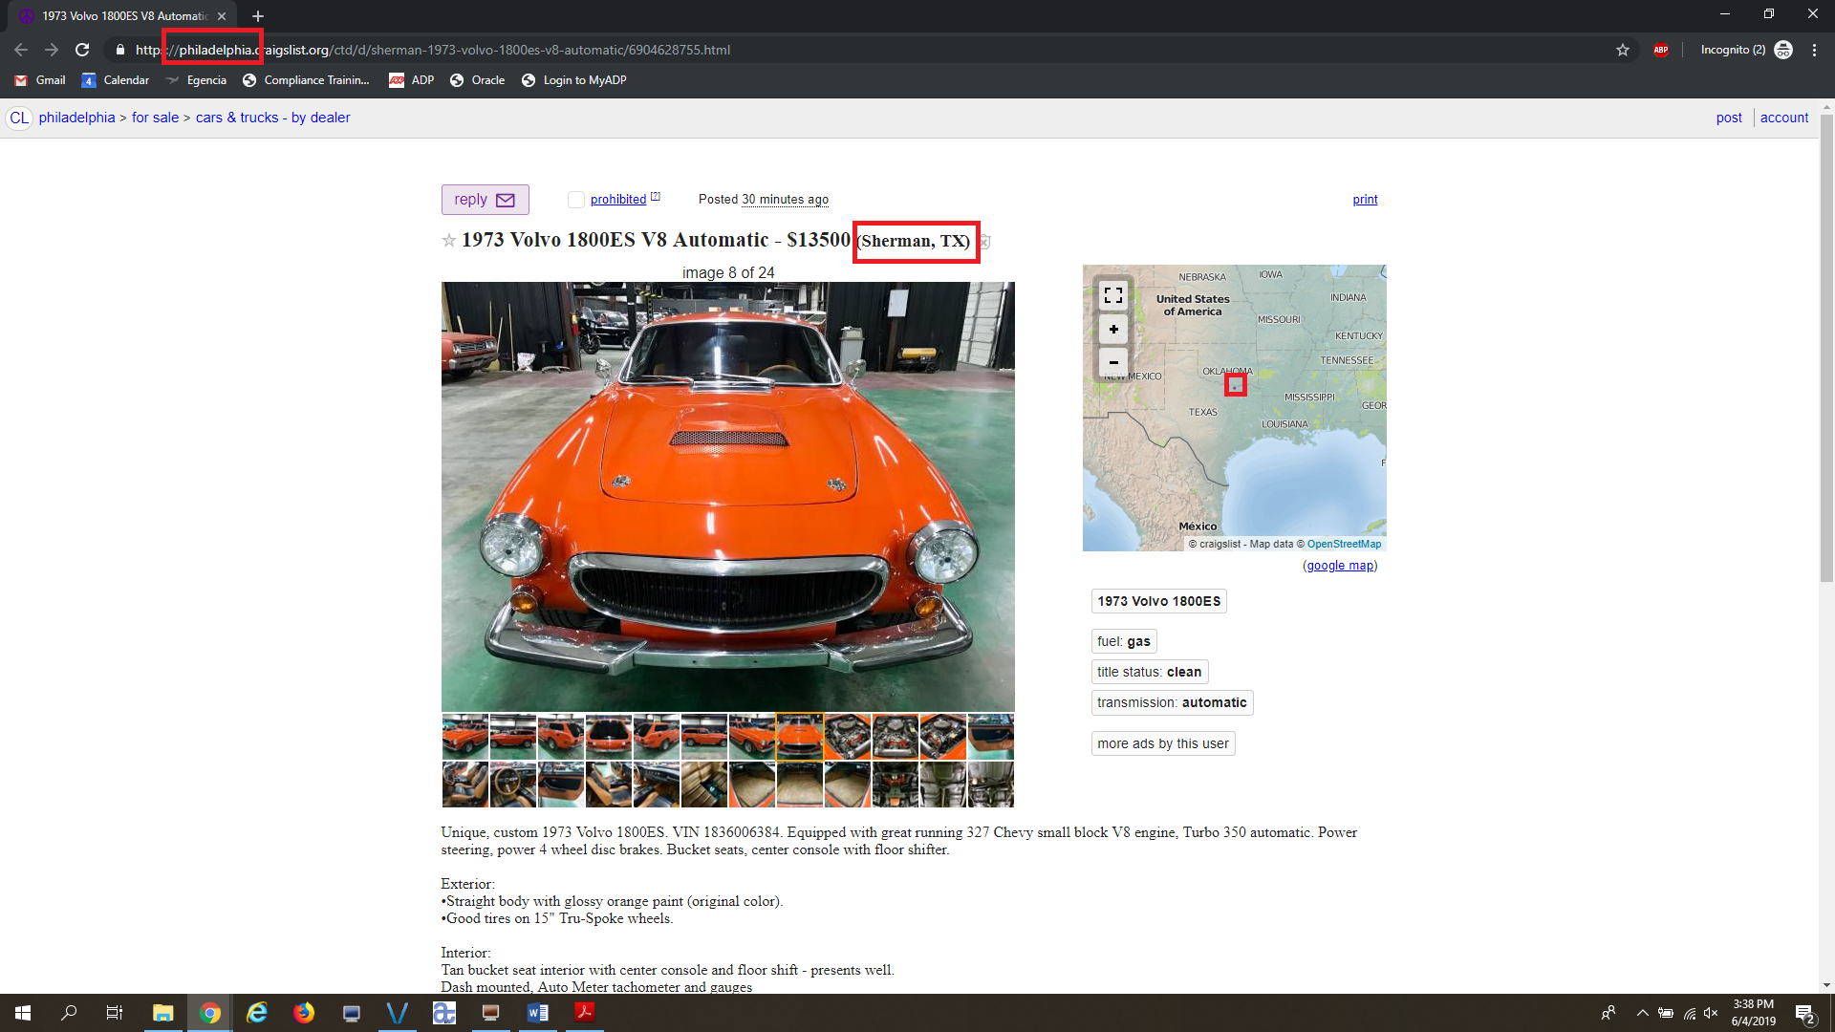Open Internet Explorer from the taskbar

coord(256,1013)
